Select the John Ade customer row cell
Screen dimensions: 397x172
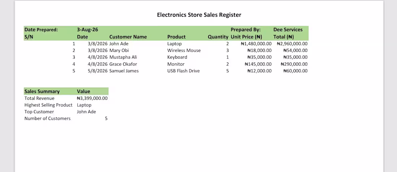point(119,44)
